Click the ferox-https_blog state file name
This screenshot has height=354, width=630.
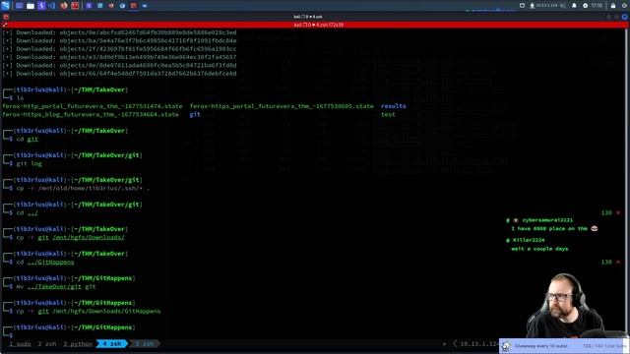pyautogui.click(x=91, y=115)
